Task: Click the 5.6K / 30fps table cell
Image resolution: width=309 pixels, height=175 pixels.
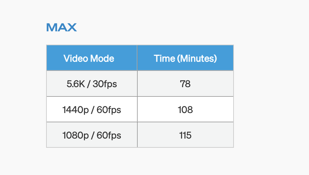Action: click(92, 84)
